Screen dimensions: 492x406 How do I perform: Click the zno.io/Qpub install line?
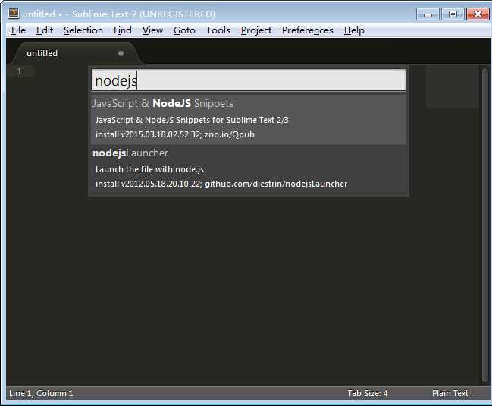coord(175,134)
